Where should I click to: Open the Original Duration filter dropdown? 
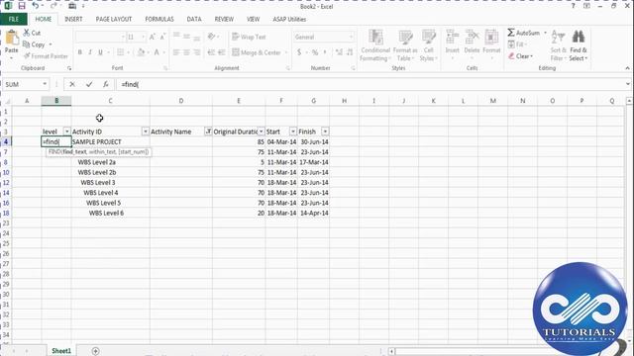tap(262, 132)
